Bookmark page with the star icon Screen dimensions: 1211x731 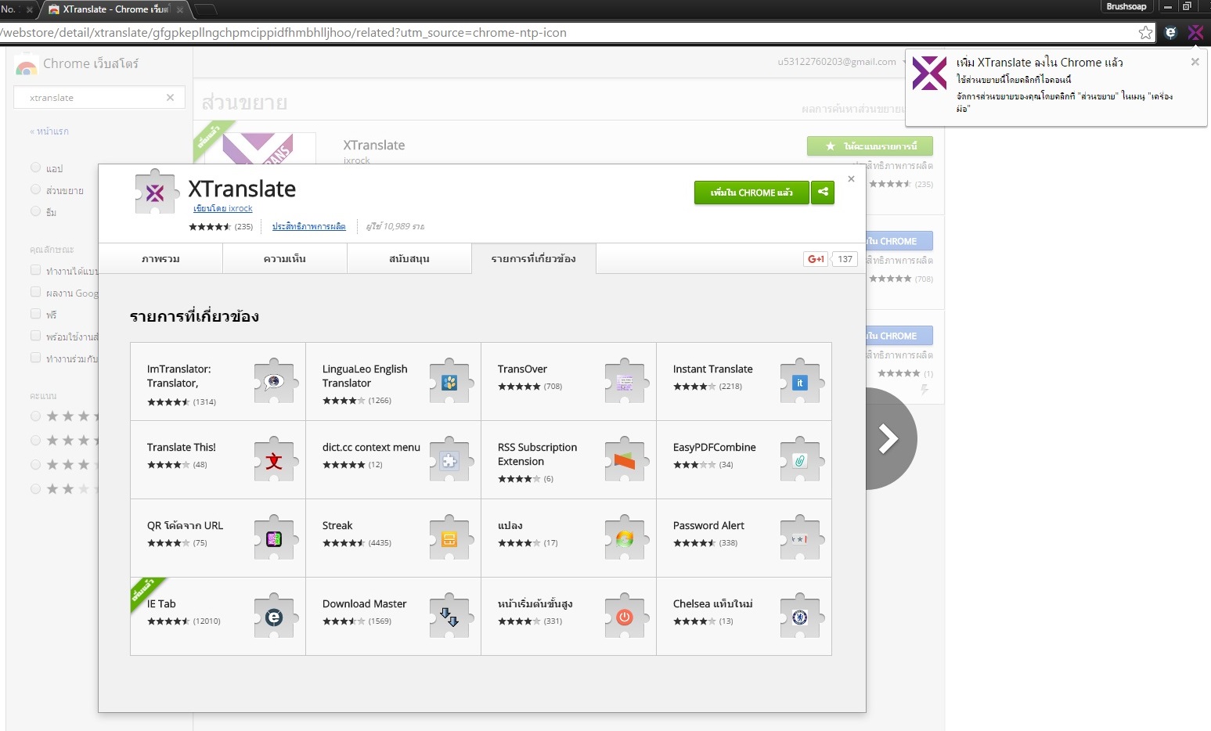tap(1145, 33)
